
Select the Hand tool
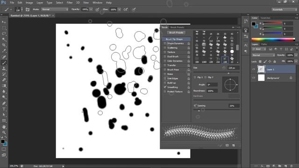[4, 126]
